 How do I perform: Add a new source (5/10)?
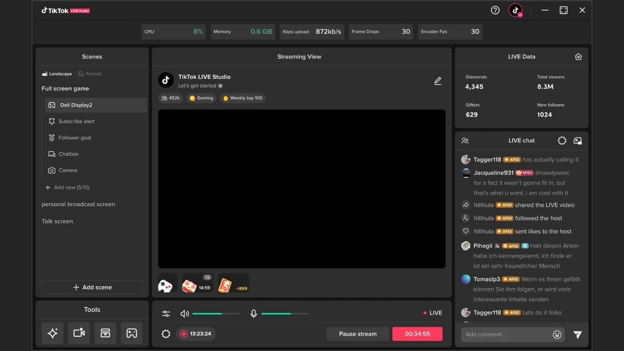pos(67,188)
